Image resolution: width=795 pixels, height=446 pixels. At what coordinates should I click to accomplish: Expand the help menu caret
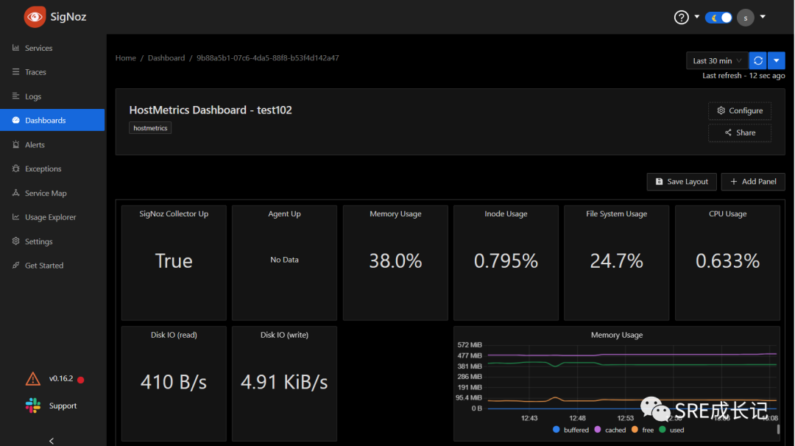coord(696,17)
